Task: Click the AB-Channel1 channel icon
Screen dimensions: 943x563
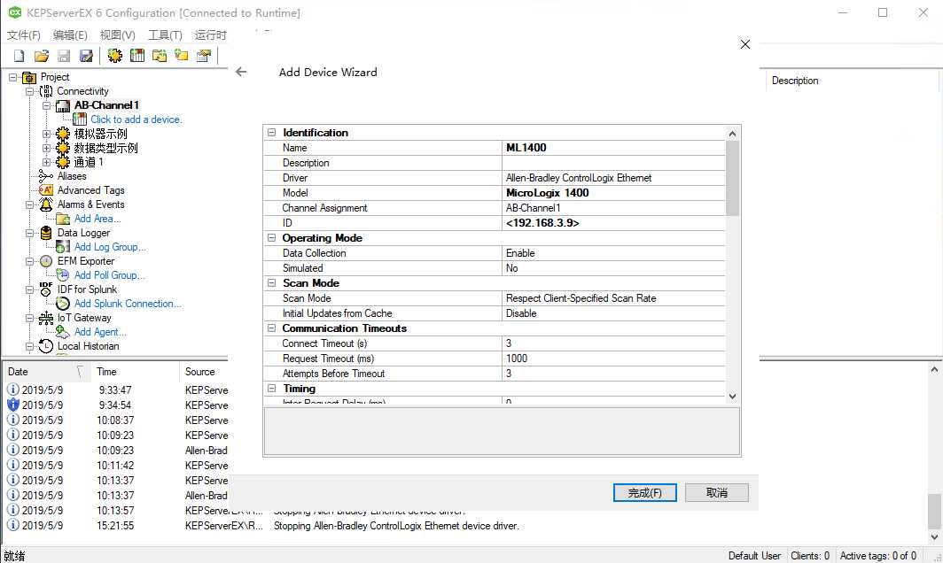Action: 63,105
